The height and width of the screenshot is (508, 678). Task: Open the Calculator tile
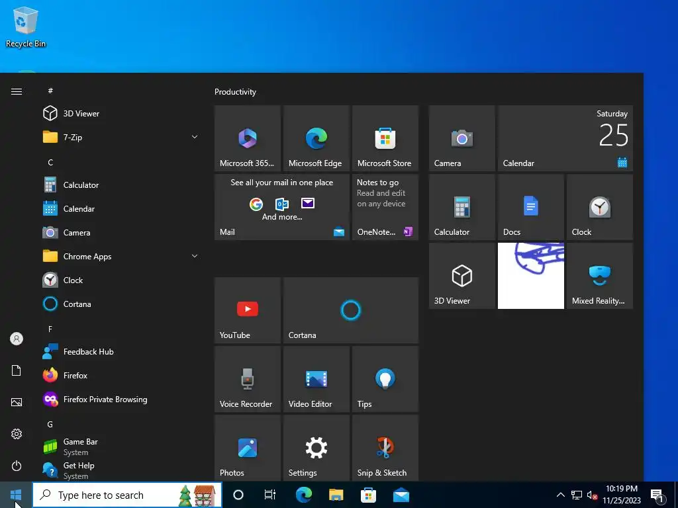pyautogui.click(x=461, y=207)
